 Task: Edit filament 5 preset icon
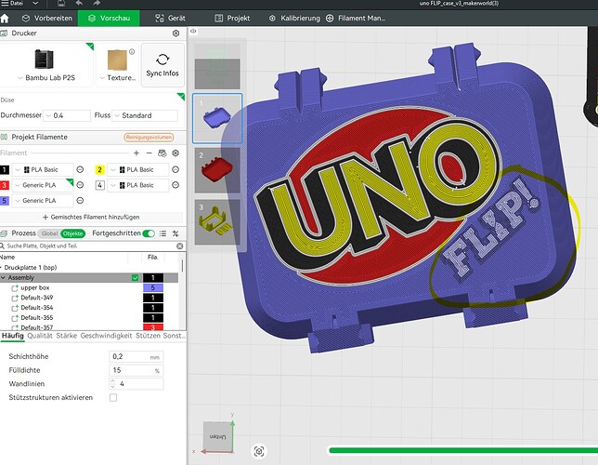click(x=80, y=201)
